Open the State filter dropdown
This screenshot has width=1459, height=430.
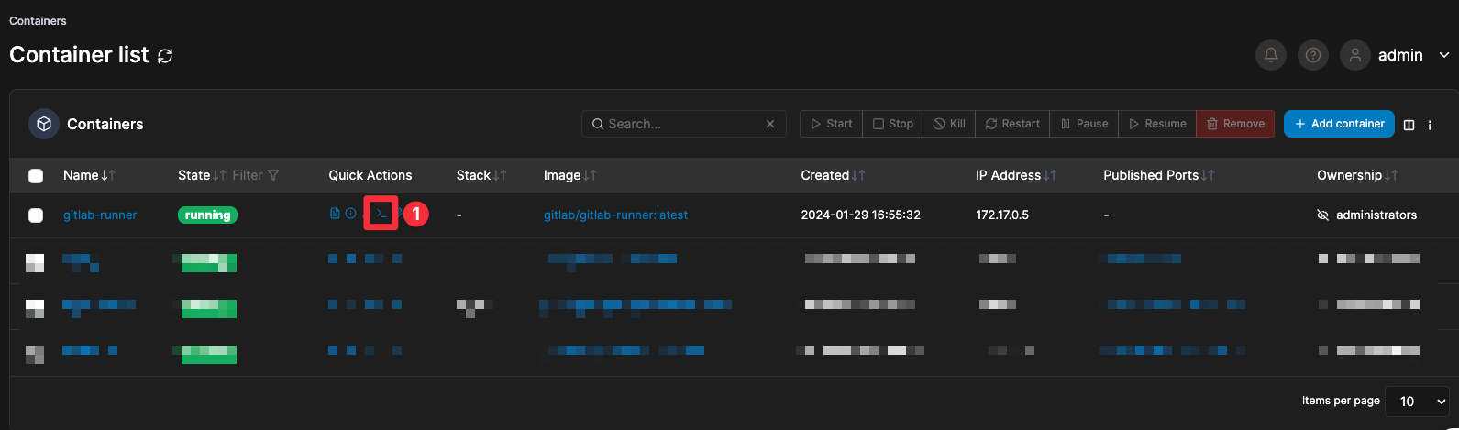click(256, 175)
